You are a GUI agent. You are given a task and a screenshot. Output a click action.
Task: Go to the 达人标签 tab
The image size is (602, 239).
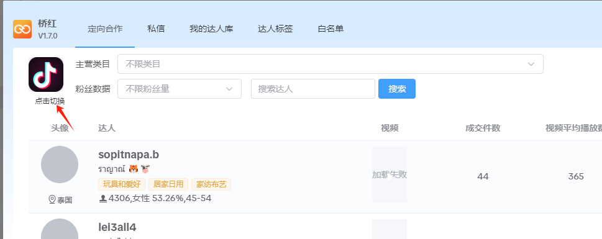pos(275,29)
